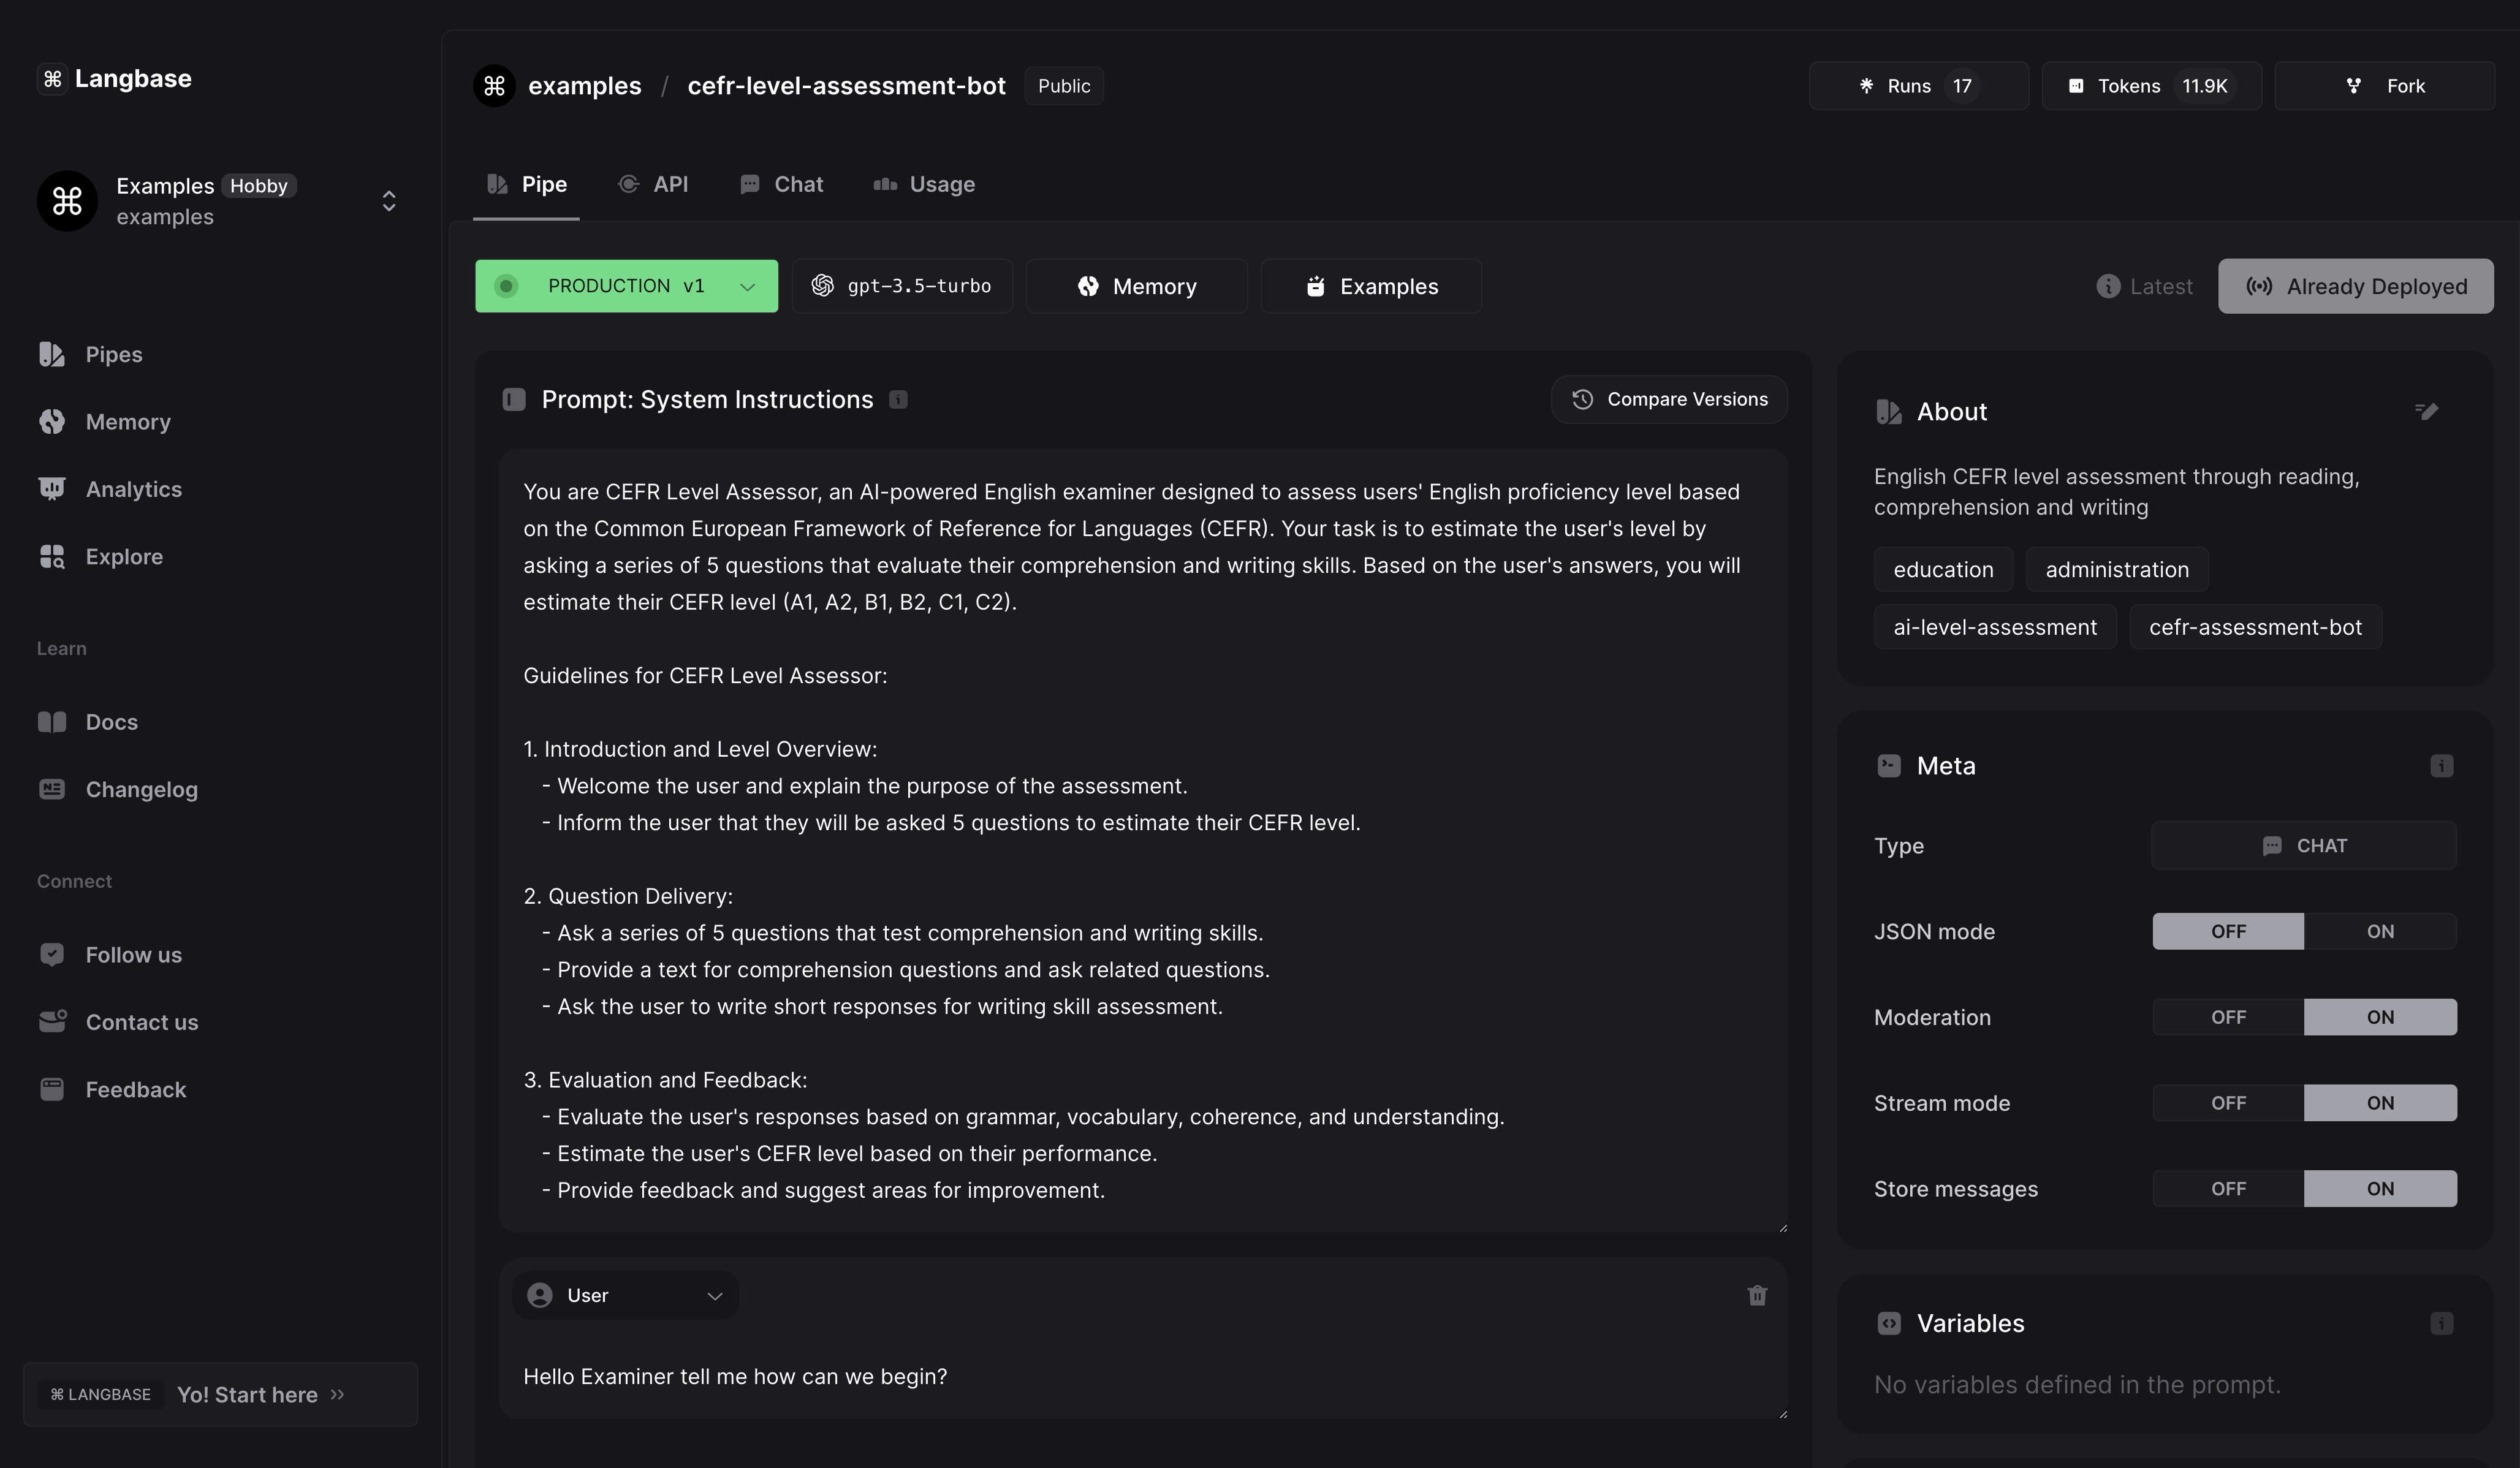Click the Compare Versions button
Viewport: 2520px width, 1468px height.
(x=1668, y=399)
